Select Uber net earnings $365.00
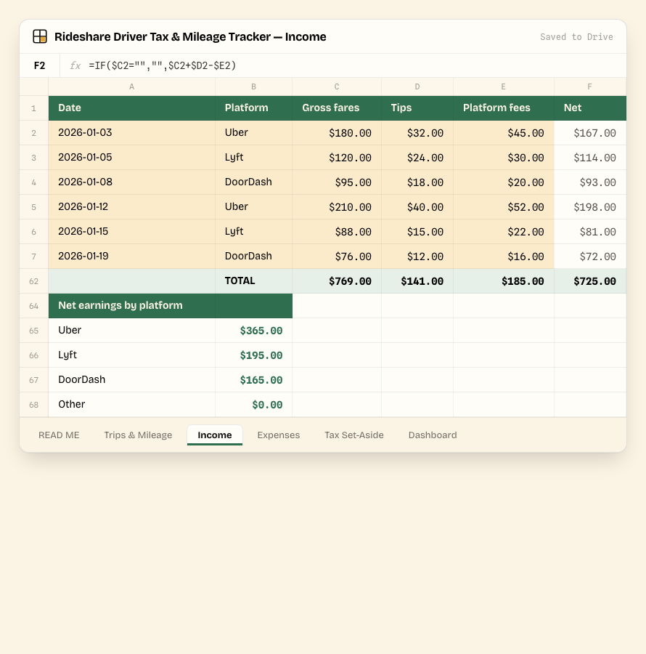 253,331
